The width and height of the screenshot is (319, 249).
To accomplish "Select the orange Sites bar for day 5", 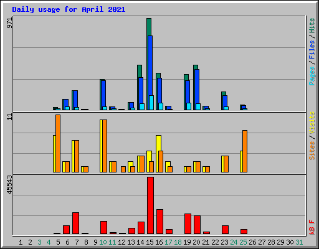I will (x=58, y=143).
